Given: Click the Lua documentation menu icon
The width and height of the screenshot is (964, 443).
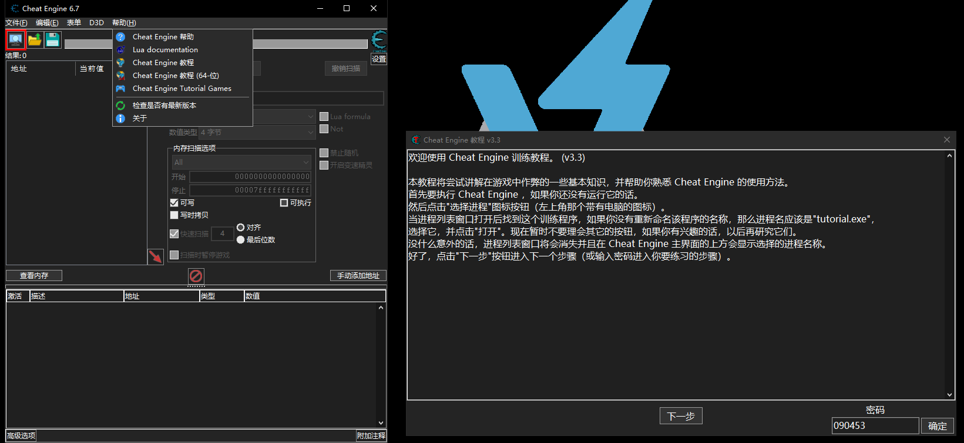Looking at the screenshot, I should point(120,50).
